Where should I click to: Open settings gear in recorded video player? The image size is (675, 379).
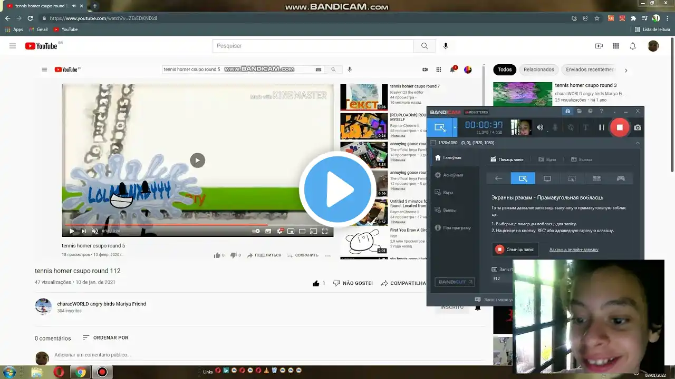click(x=280, y=231)
